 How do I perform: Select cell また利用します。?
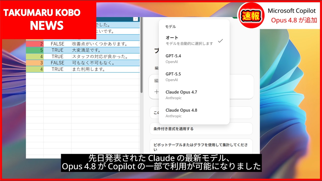pos(105,69)
